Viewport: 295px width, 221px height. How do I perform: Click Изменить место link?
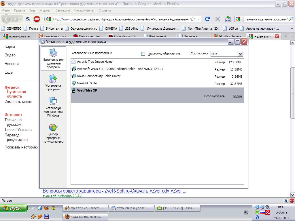point(18,102)
